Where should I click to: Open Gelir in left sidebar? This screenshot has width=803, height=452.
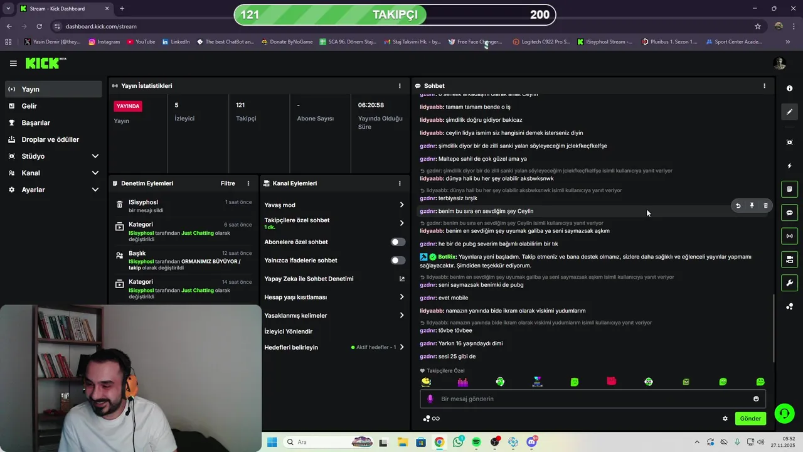(53, 106)
